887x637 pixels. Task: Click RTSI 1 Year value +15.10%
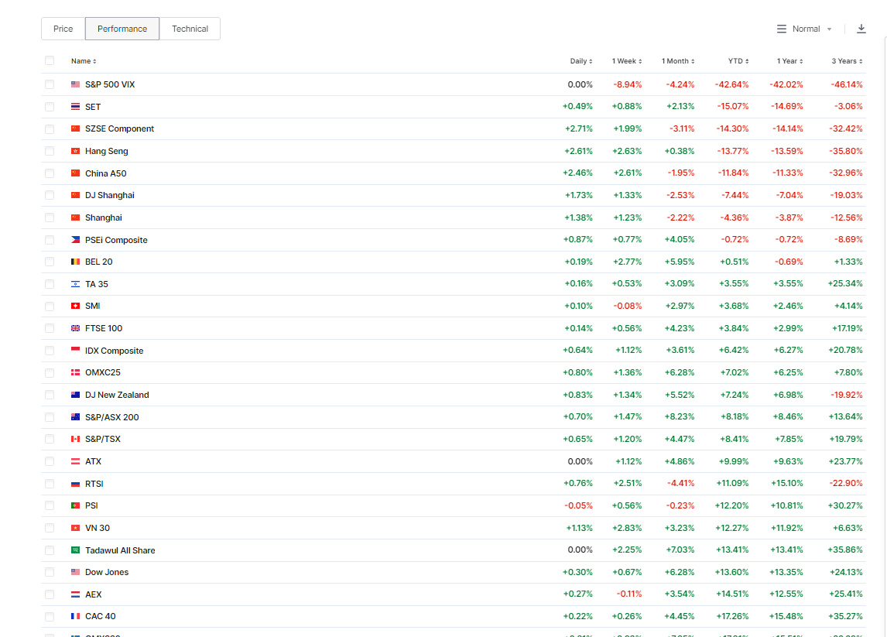(x=787, y=483)
